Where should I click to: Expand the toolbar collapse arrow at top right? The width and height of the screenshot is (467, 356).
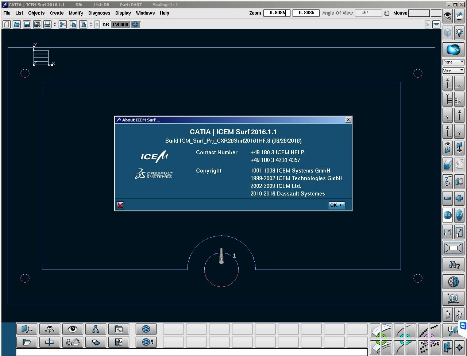[x=428, y=24]
